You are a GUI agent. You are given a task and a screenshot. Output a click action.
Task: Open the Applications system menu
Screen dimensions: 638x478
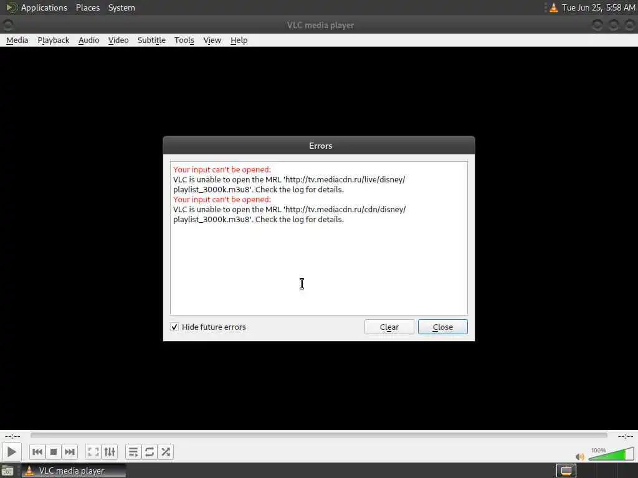point(44,7)
